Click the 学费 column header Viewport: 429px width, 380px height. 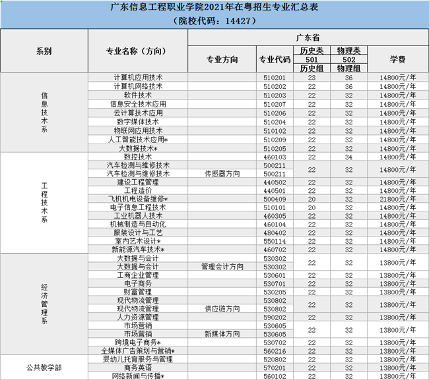397,59
